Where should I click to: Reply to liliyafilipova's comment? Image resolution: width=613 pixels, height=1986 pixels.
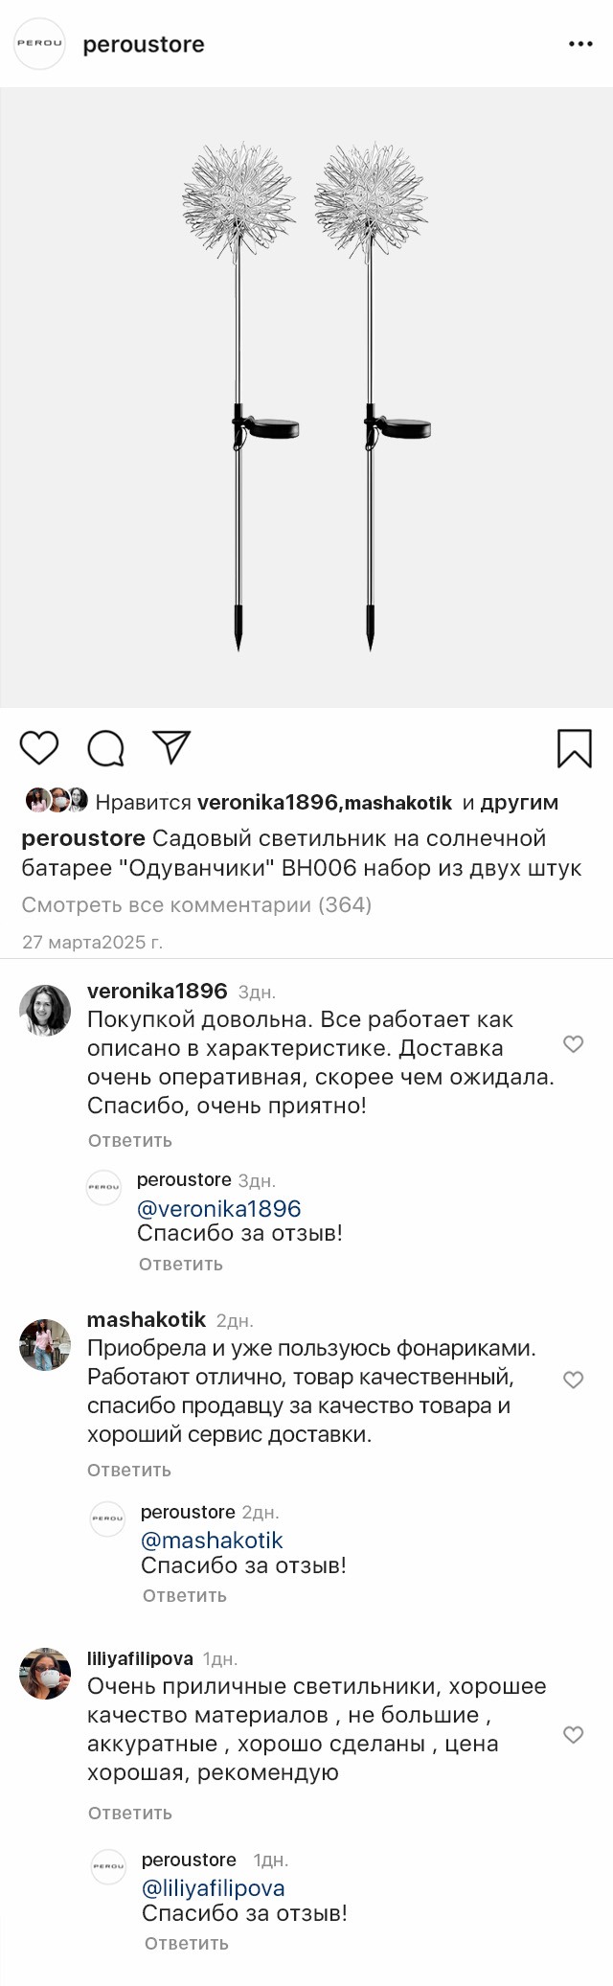tap(130, 1814)
